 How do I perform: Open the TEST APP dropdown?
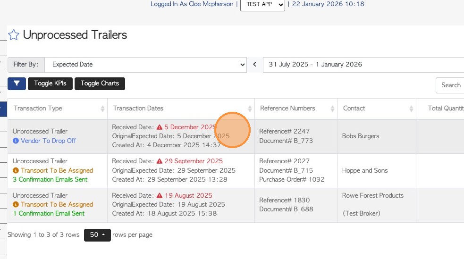(262, 4)
